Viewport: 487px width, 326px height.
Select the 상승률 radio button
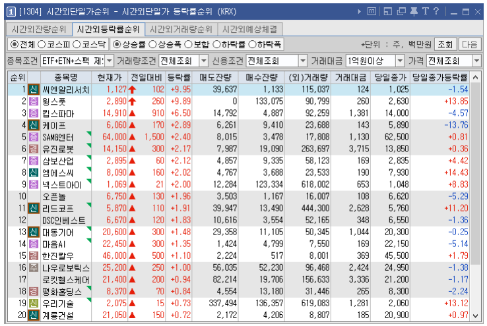tap(117, 44)
